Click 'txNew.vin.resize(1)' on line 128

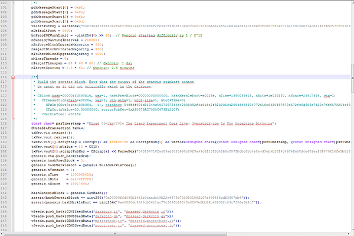51,133
